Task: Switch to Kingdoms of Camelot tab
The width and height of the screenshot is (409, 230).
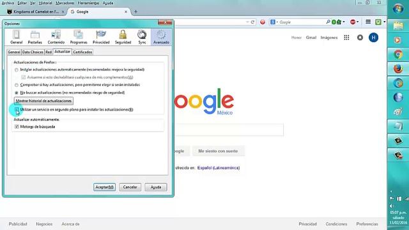Action: pos(36,11)
